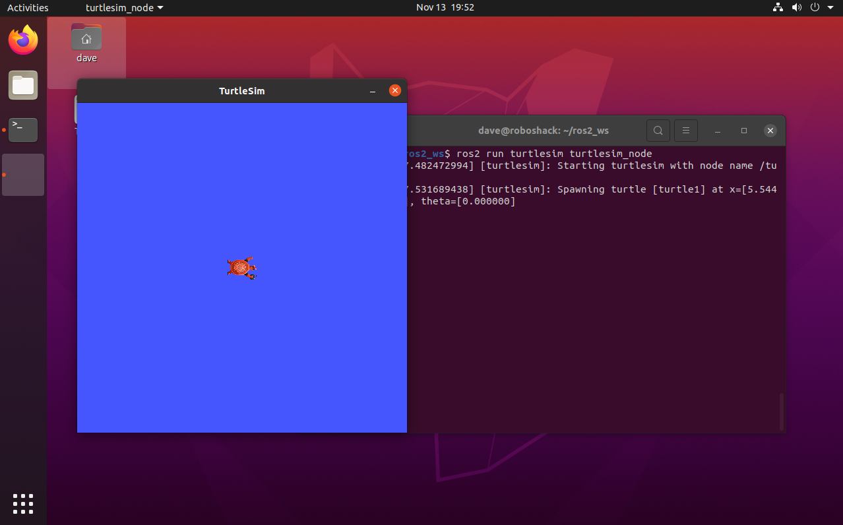Screen dimensions: 843x525
Task: Minimize the TurtleSim window
Action: click(x=373, y=91)
